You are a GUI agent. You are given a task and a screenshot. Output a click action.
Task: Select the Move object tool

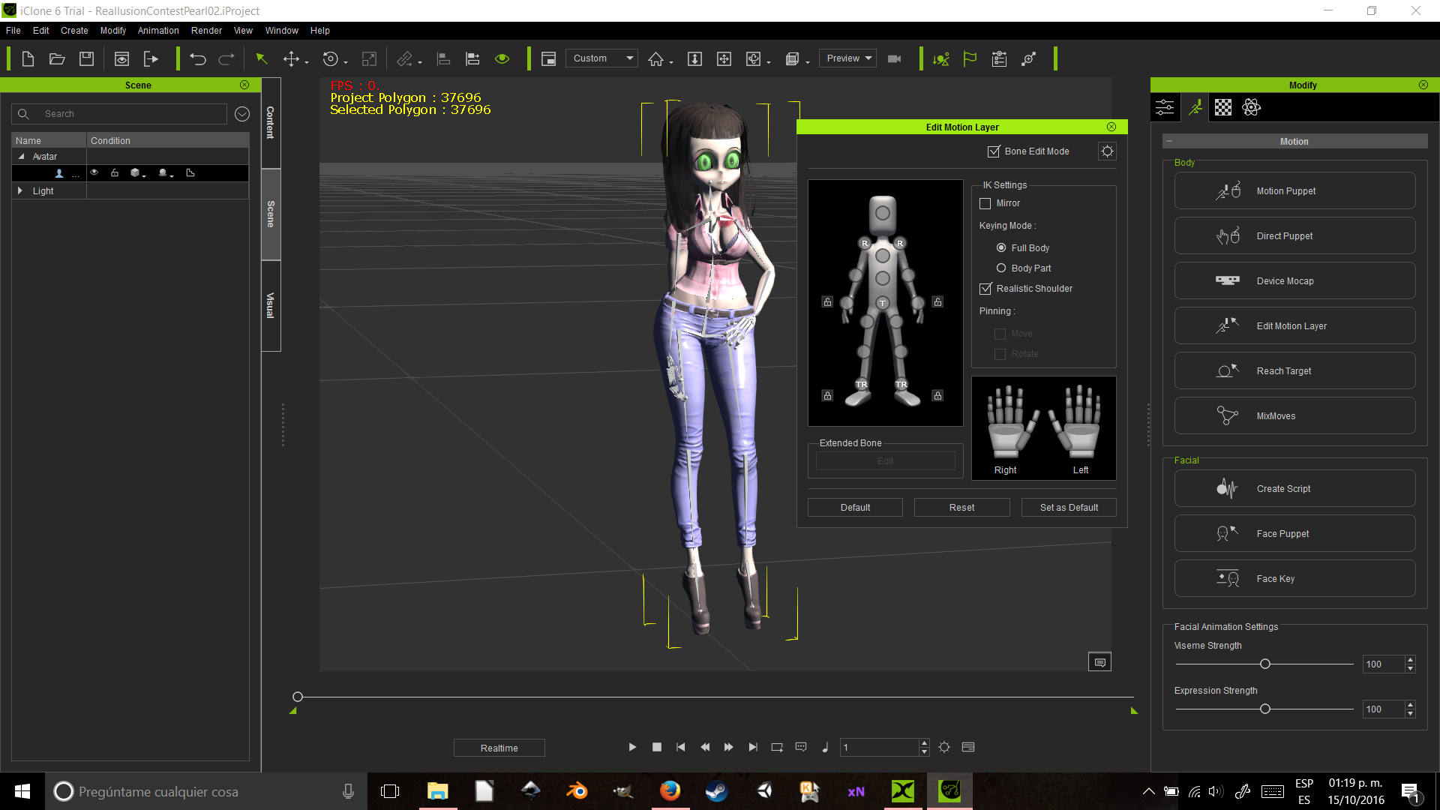pos(291,58)
